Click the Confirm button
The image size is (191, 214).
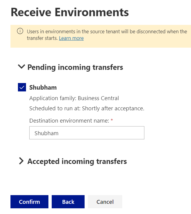(x=29, y=202)
